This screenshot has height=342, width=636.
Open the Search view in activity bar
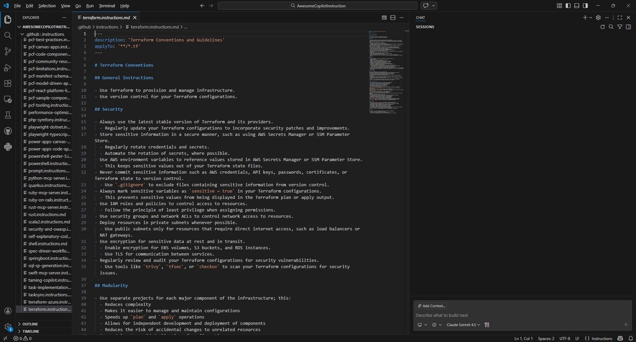[x=7, y=36]
